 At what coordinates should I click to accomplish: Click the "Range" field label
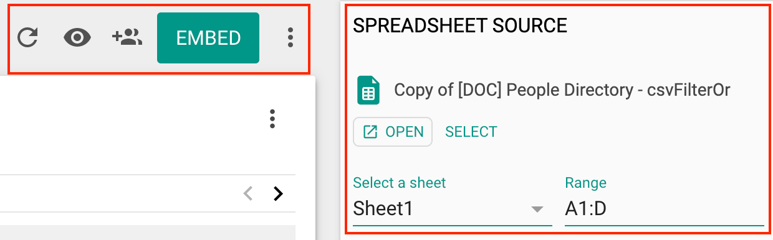(585, 183)
